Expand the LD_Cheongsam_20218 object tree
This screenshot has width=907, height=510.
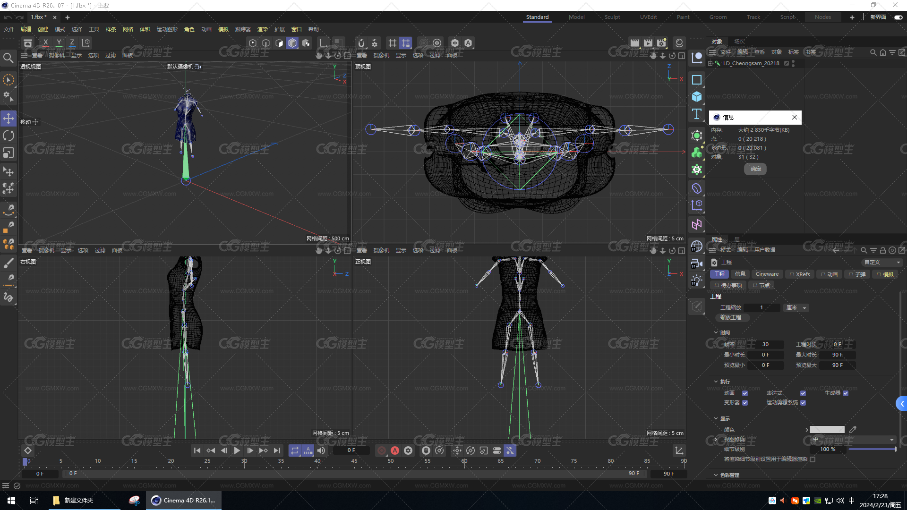tap(710, 63)
